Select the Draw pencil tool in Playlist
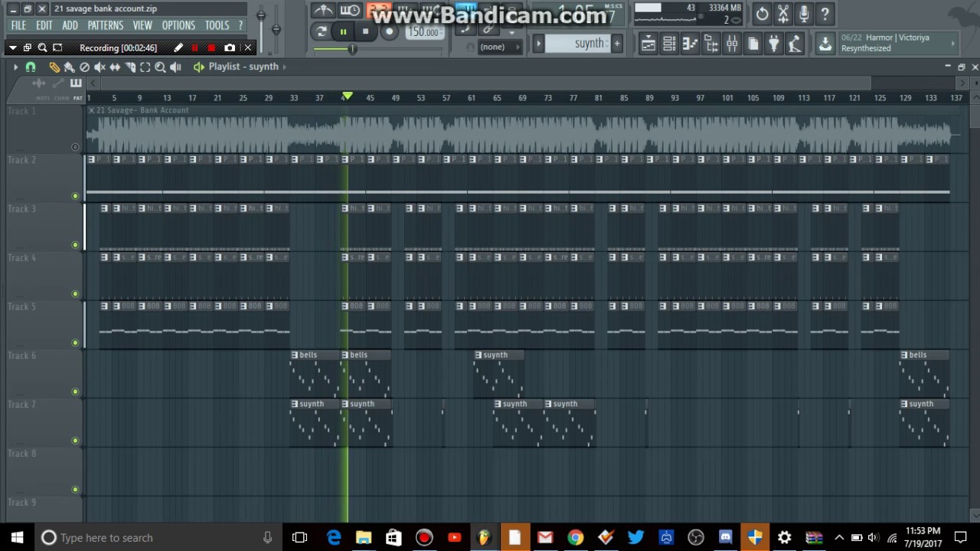The height and width of the screenshot is (551, 980). [x=54, y=67]
